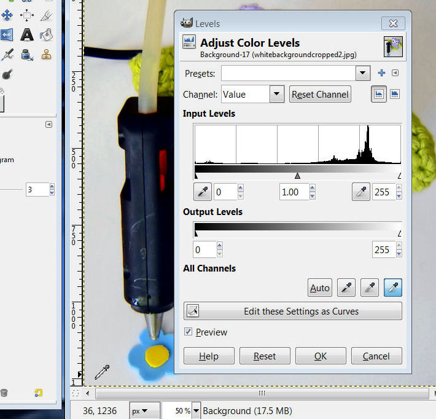Open the 50% zoom dropdown
This screenshot has height=419, width=436.
197,410
